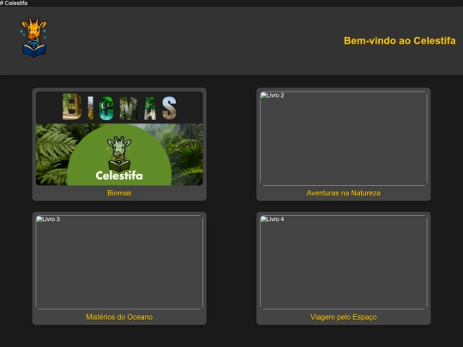Image resolution: width=463 pixels, height=347 pixels.
Task: Click the Biomas book title
Action: (119, 193)
